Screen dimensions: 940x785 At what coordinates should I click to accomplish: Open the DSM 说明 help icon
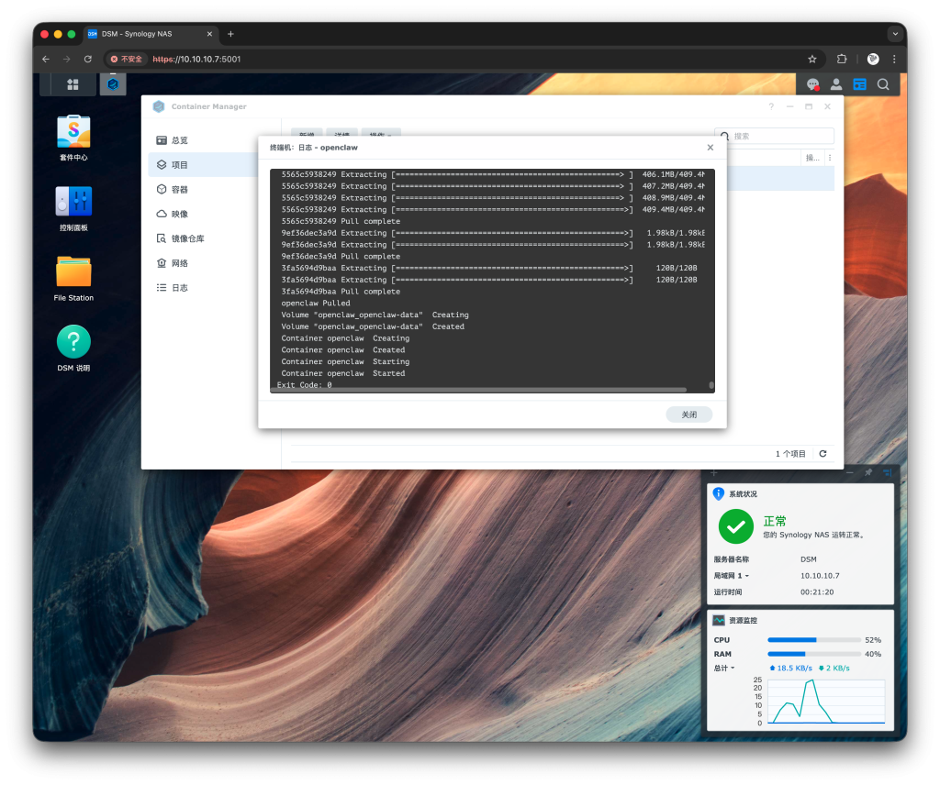pos(73,342)
